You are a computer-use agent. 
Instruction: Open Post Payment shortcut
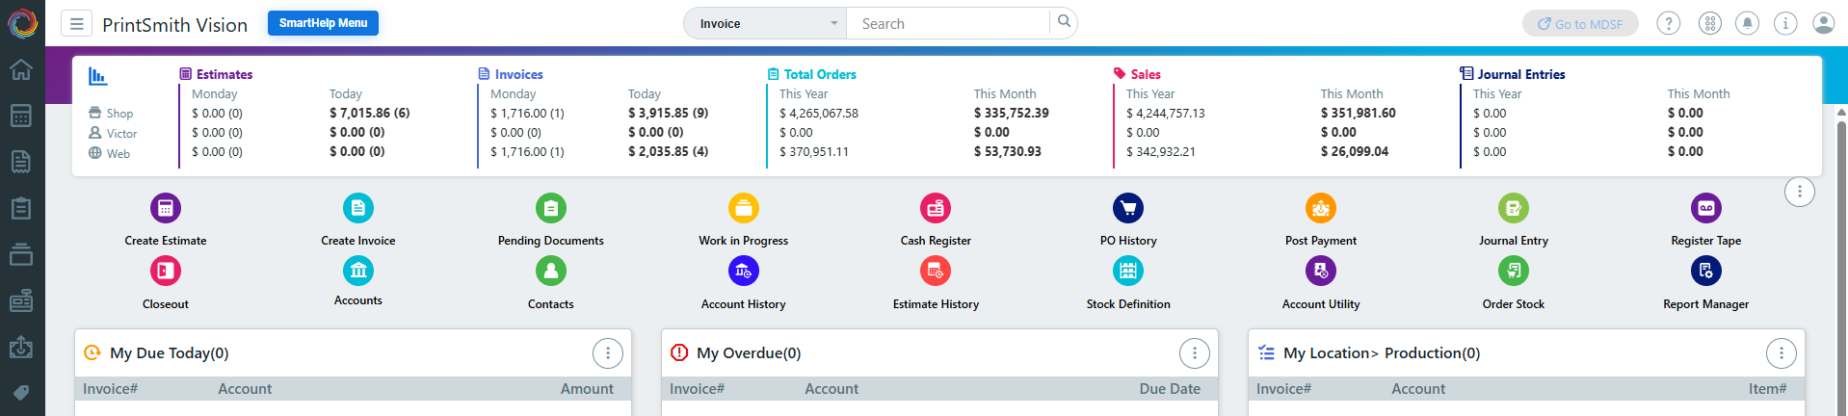click(x=1321, y=220)
